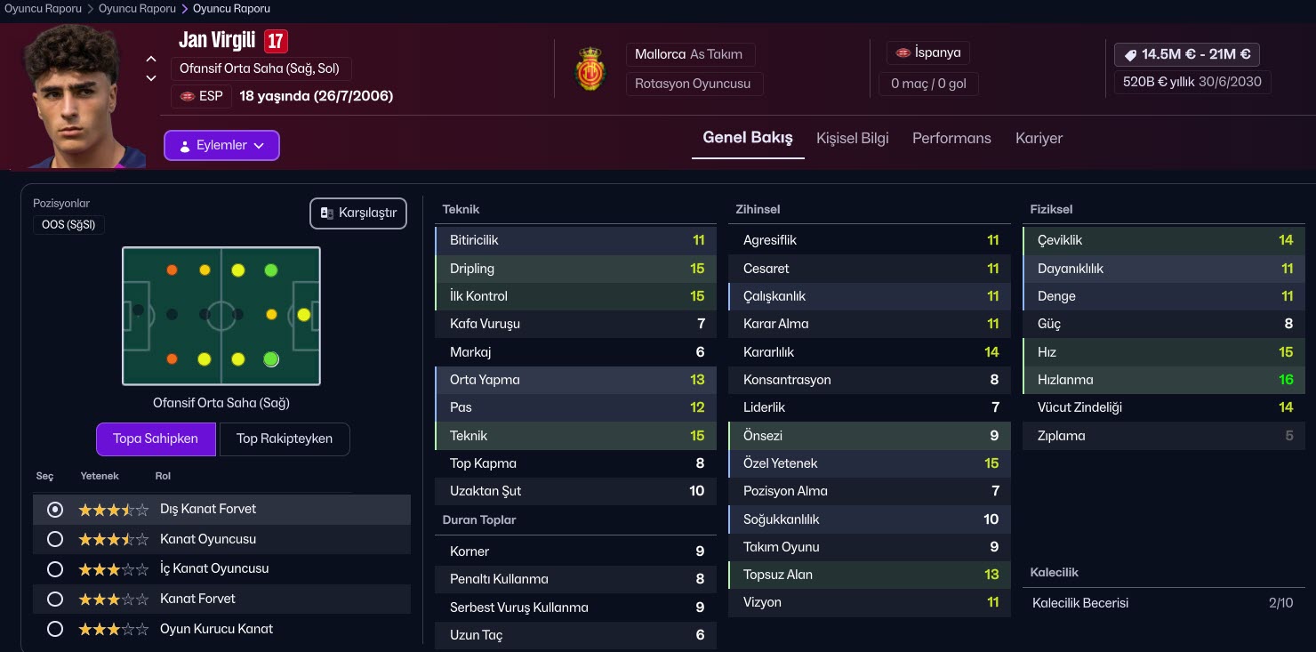
Task: Click the first Oyuncu Raporu breadcrumb link
Action: point(43,8)
